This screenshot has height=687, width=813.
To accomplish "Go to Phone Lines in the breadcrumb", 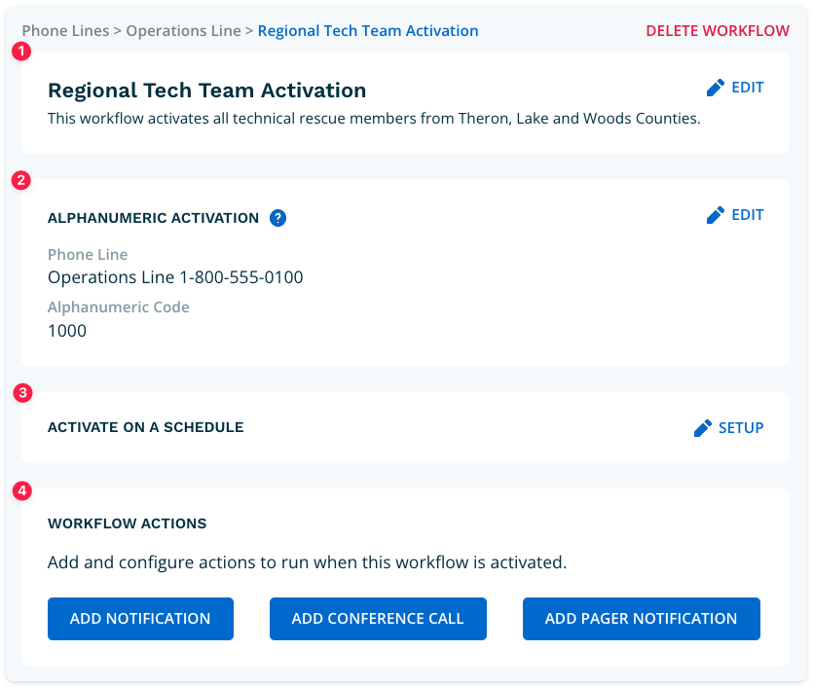I will point(65,31).
